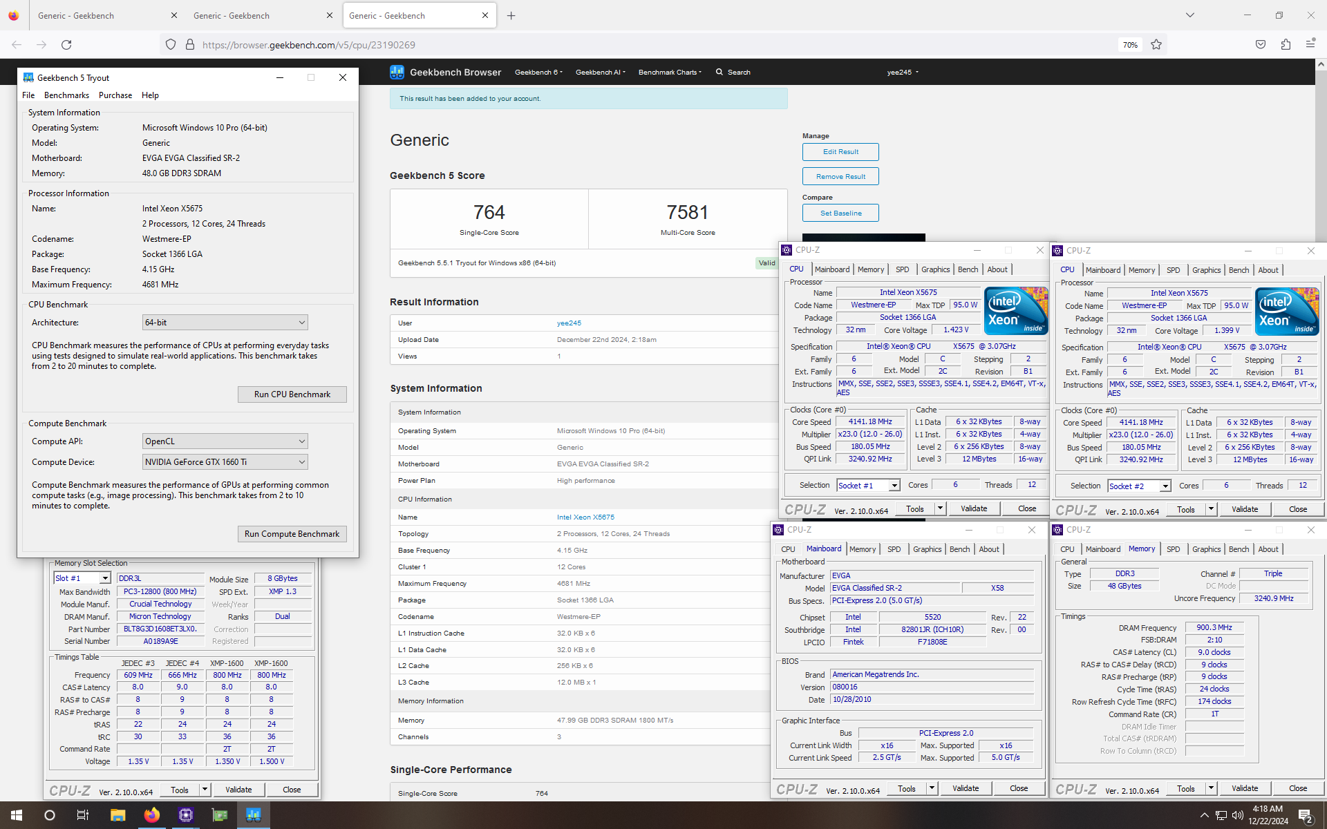Image resolution: width=1327 pixels, height=829 pixels.
Task: Click Close button in Memory CPU-Z window
Action: (1297, 788)
